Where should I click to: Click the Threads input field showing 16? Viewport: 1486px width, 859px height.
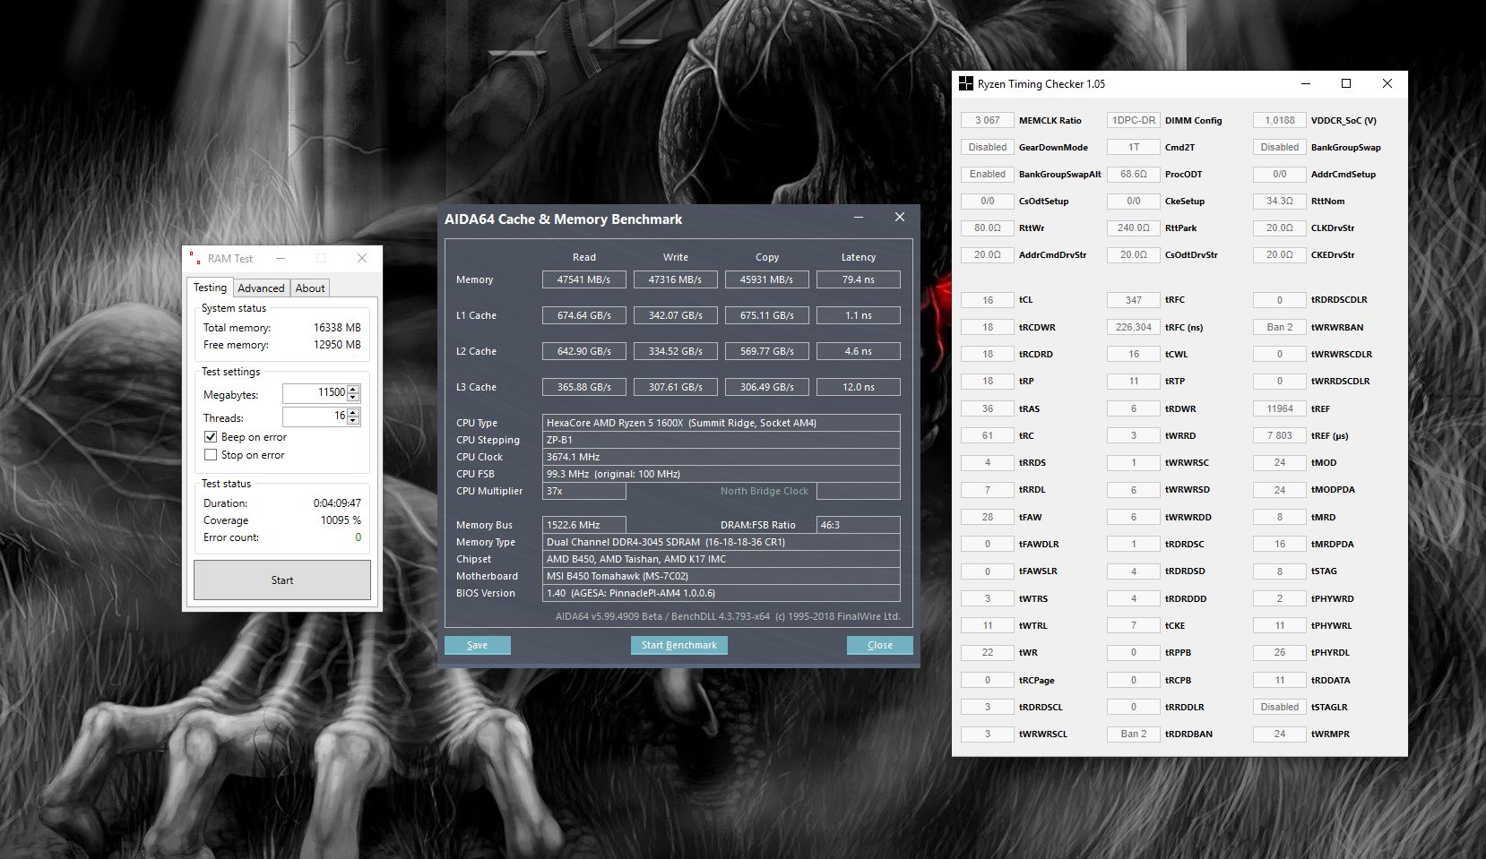[x=315, y=417]
